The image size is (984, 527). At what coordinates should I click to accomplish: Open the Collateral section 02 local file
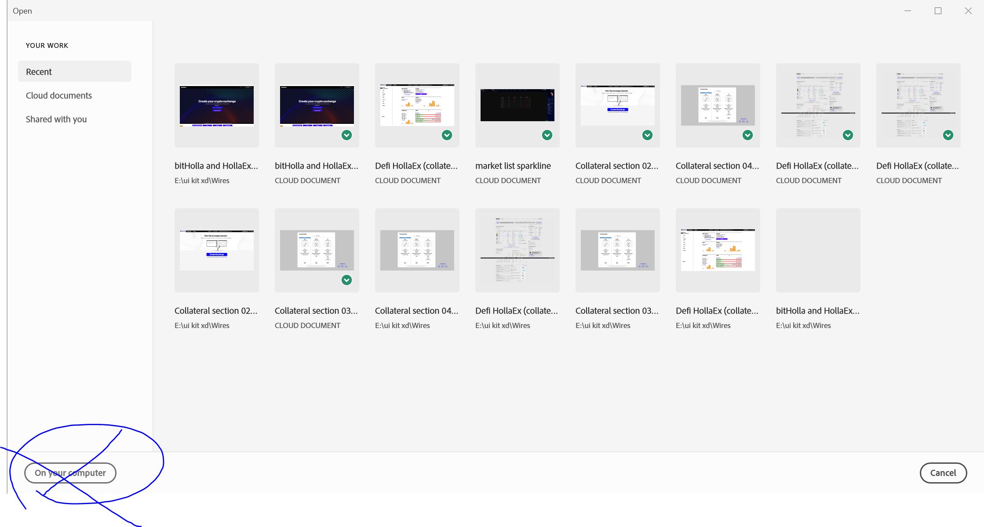click(x=216, y=250)
